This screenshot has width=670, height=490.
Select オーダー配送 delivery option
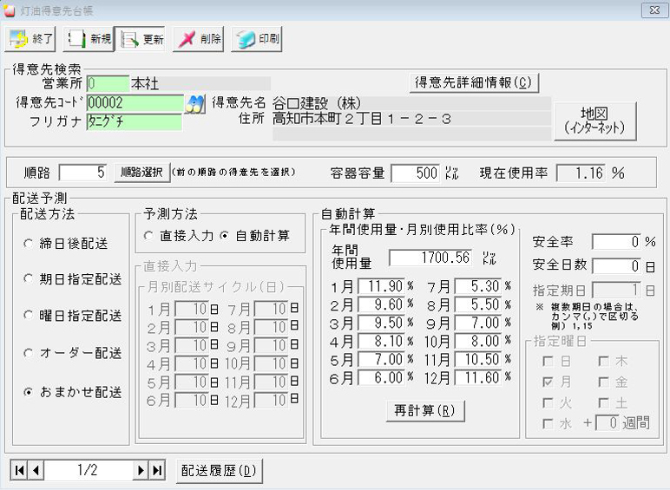click(x=30, y=354)
